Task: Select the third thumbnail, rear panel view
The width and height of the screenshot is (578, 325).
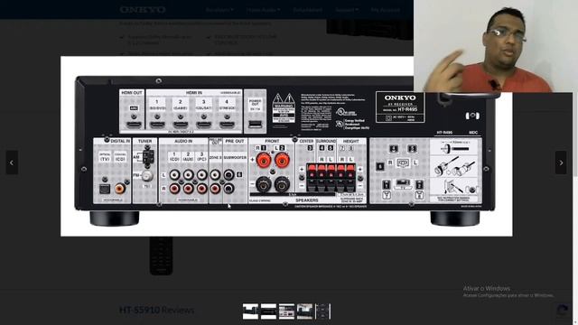Action: (x=286, y=311)
